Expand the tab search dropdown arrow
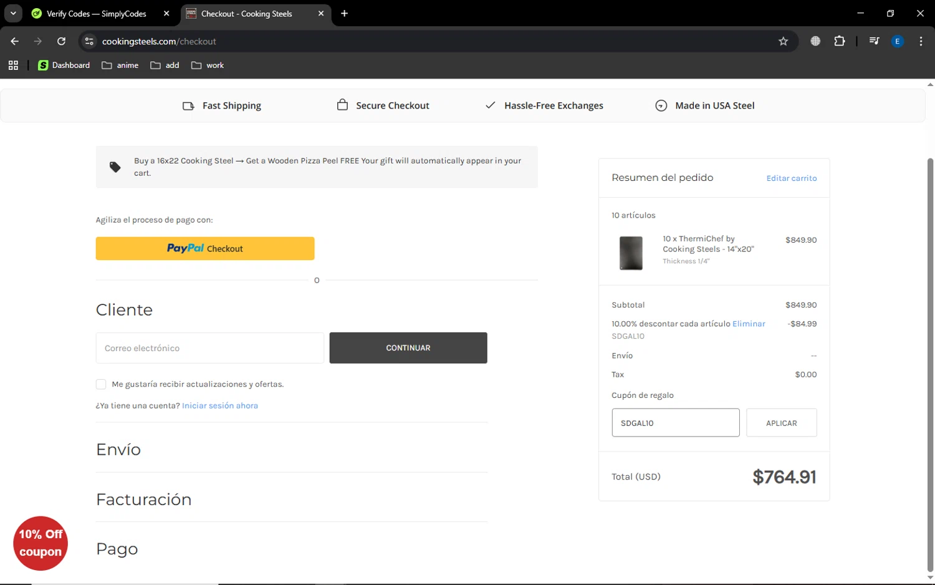The width and height of the screenshot is (935, 585). point(13,13)
